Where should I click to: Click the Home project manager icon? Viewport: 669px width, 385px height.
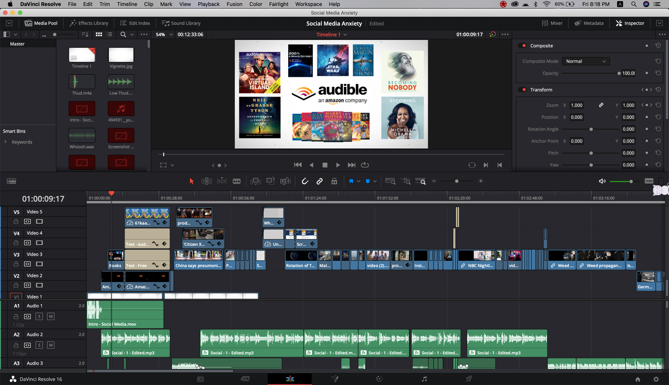[x=638, y=379]
